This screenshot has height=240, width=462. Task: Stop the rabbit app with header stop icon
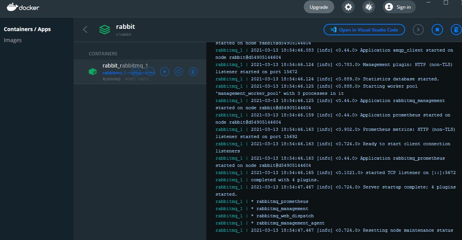(437, 30)
